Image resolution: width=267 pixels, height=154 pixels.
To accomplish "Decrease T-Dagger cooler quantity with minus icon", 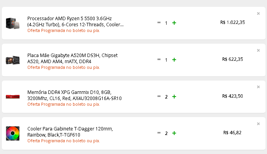I will click(159, 133).
